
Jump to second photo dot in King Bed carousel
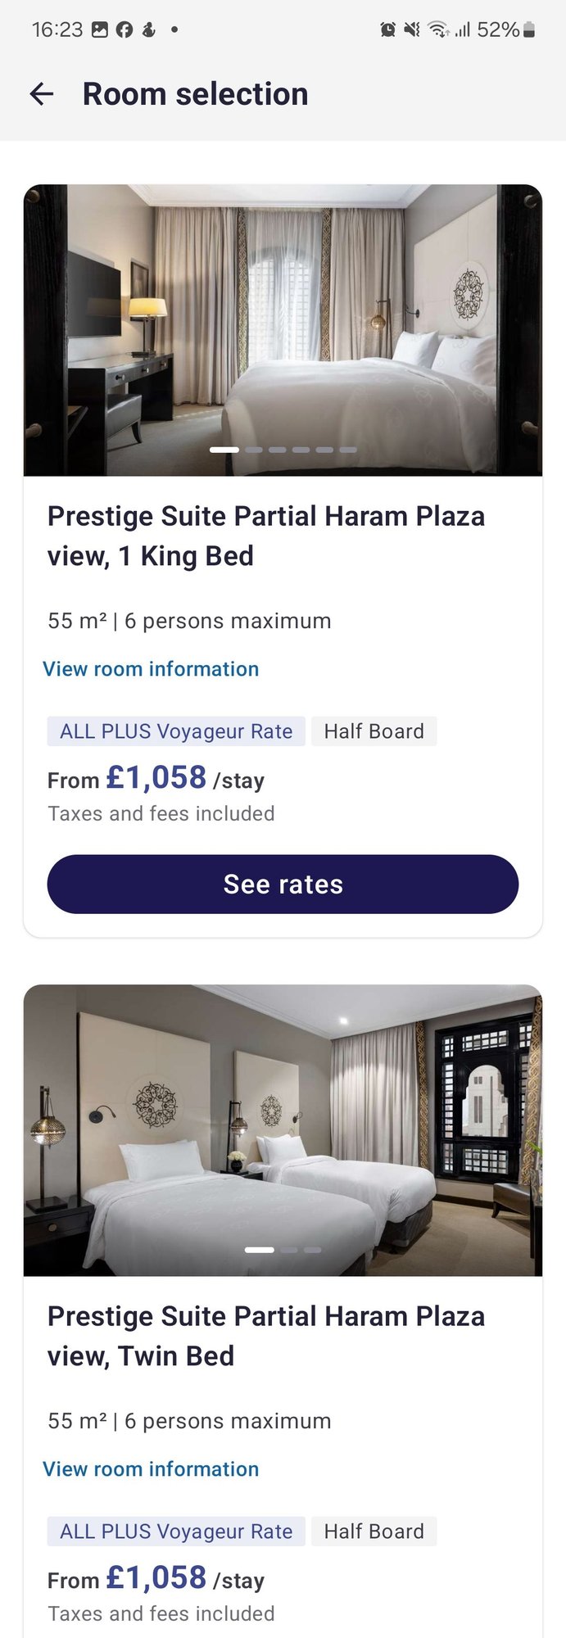click(254, 450)
